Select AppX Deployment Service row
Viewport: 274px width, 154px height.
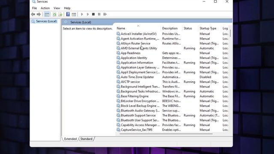point(140,72)
